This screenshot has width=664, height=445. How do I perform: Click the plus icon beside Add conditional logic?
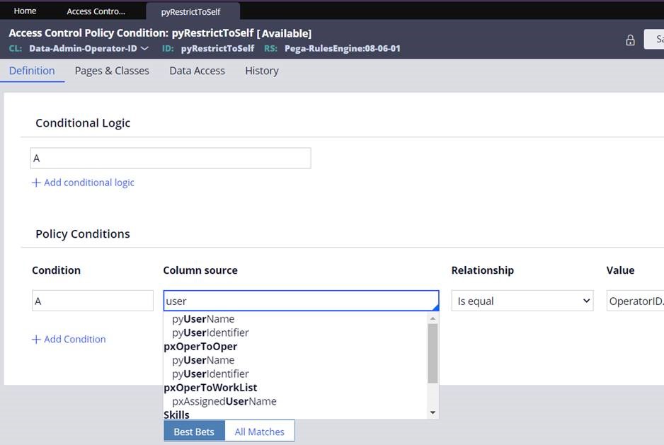(x=36, y=183)
